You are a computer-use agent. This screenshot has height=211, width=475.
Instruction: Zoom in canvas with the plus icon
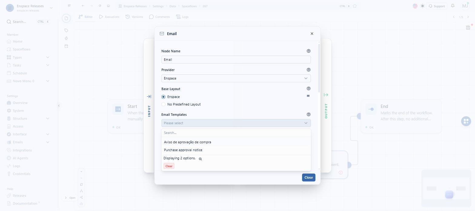point(81,171)
